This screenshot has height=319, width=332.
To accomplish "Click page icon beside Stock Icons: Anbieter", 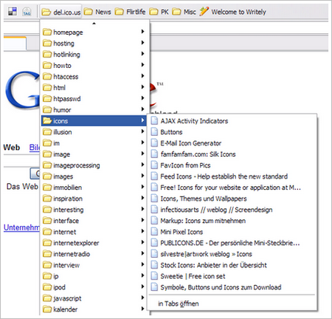I will [154, 265].
